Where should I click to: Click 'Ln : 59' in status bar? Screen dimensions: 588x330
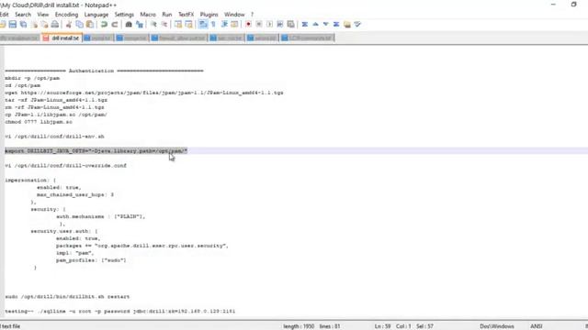coord(382,326)
